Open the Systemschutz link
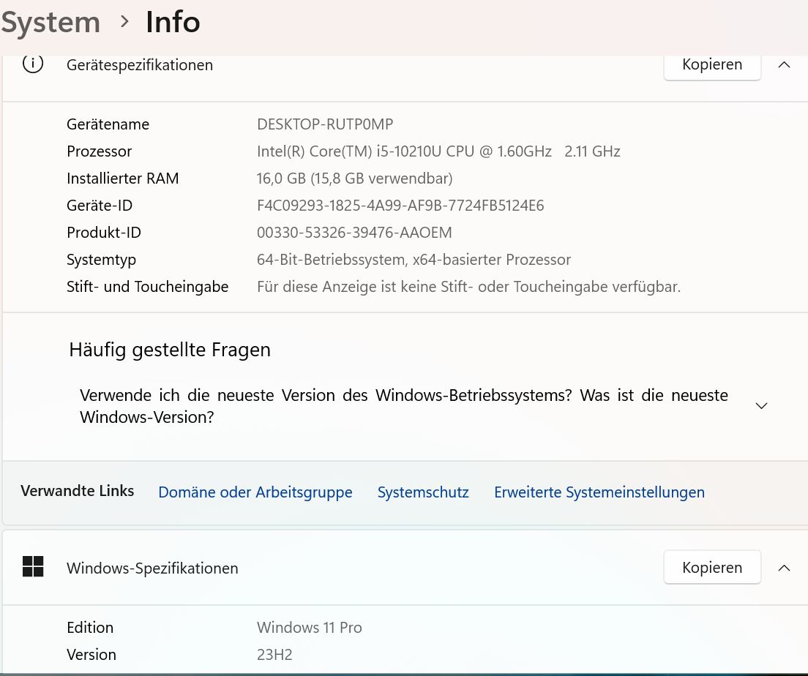 coord(423,492)
